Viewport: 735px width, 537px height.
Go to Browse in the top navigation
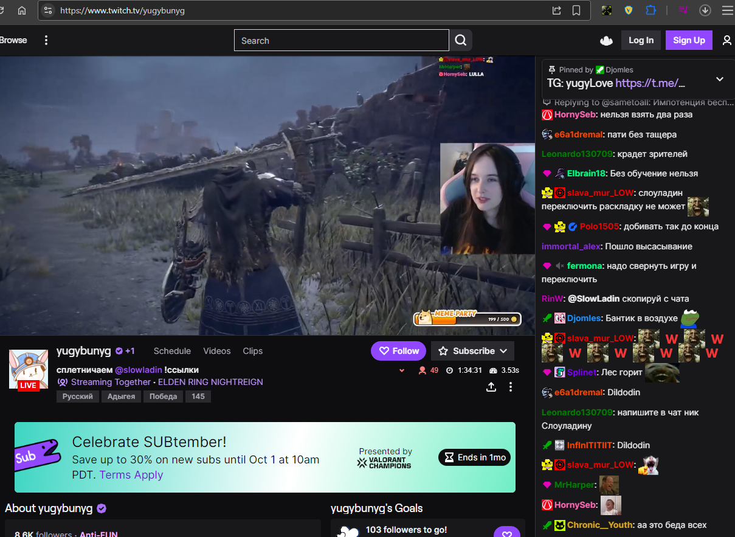(x=13, y=40)
